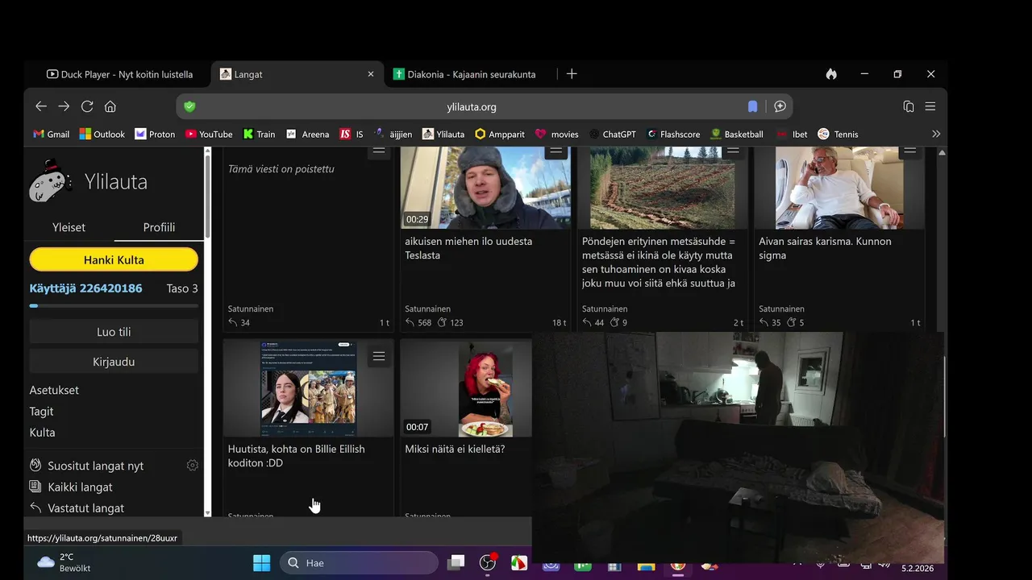Expand the bookmarks overflow chevron
Image resolution: width=1032 pixels, height=580 pixels.
(935, 135)
